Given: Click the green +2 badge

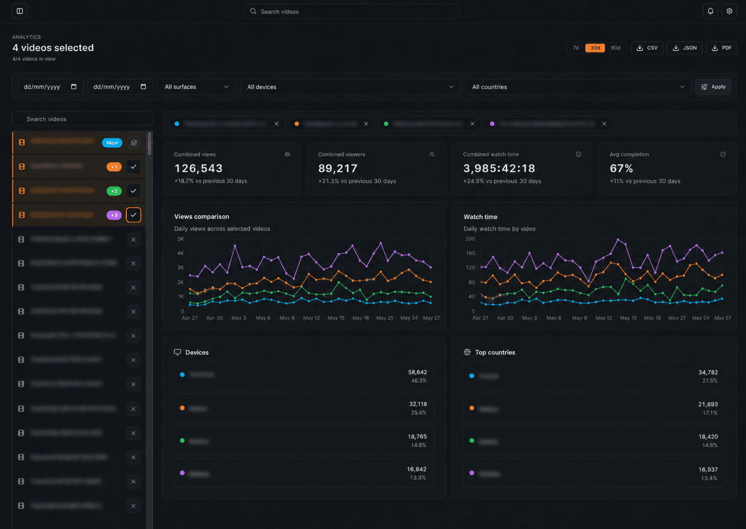Looking at the screenshot, I should click(114, 191).
